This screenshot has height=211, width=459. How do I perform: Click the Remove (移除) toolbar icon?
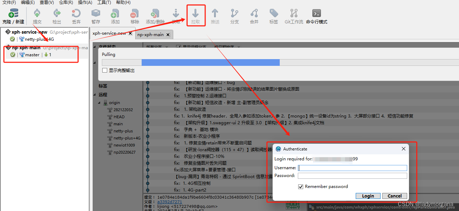click(135, 13)
